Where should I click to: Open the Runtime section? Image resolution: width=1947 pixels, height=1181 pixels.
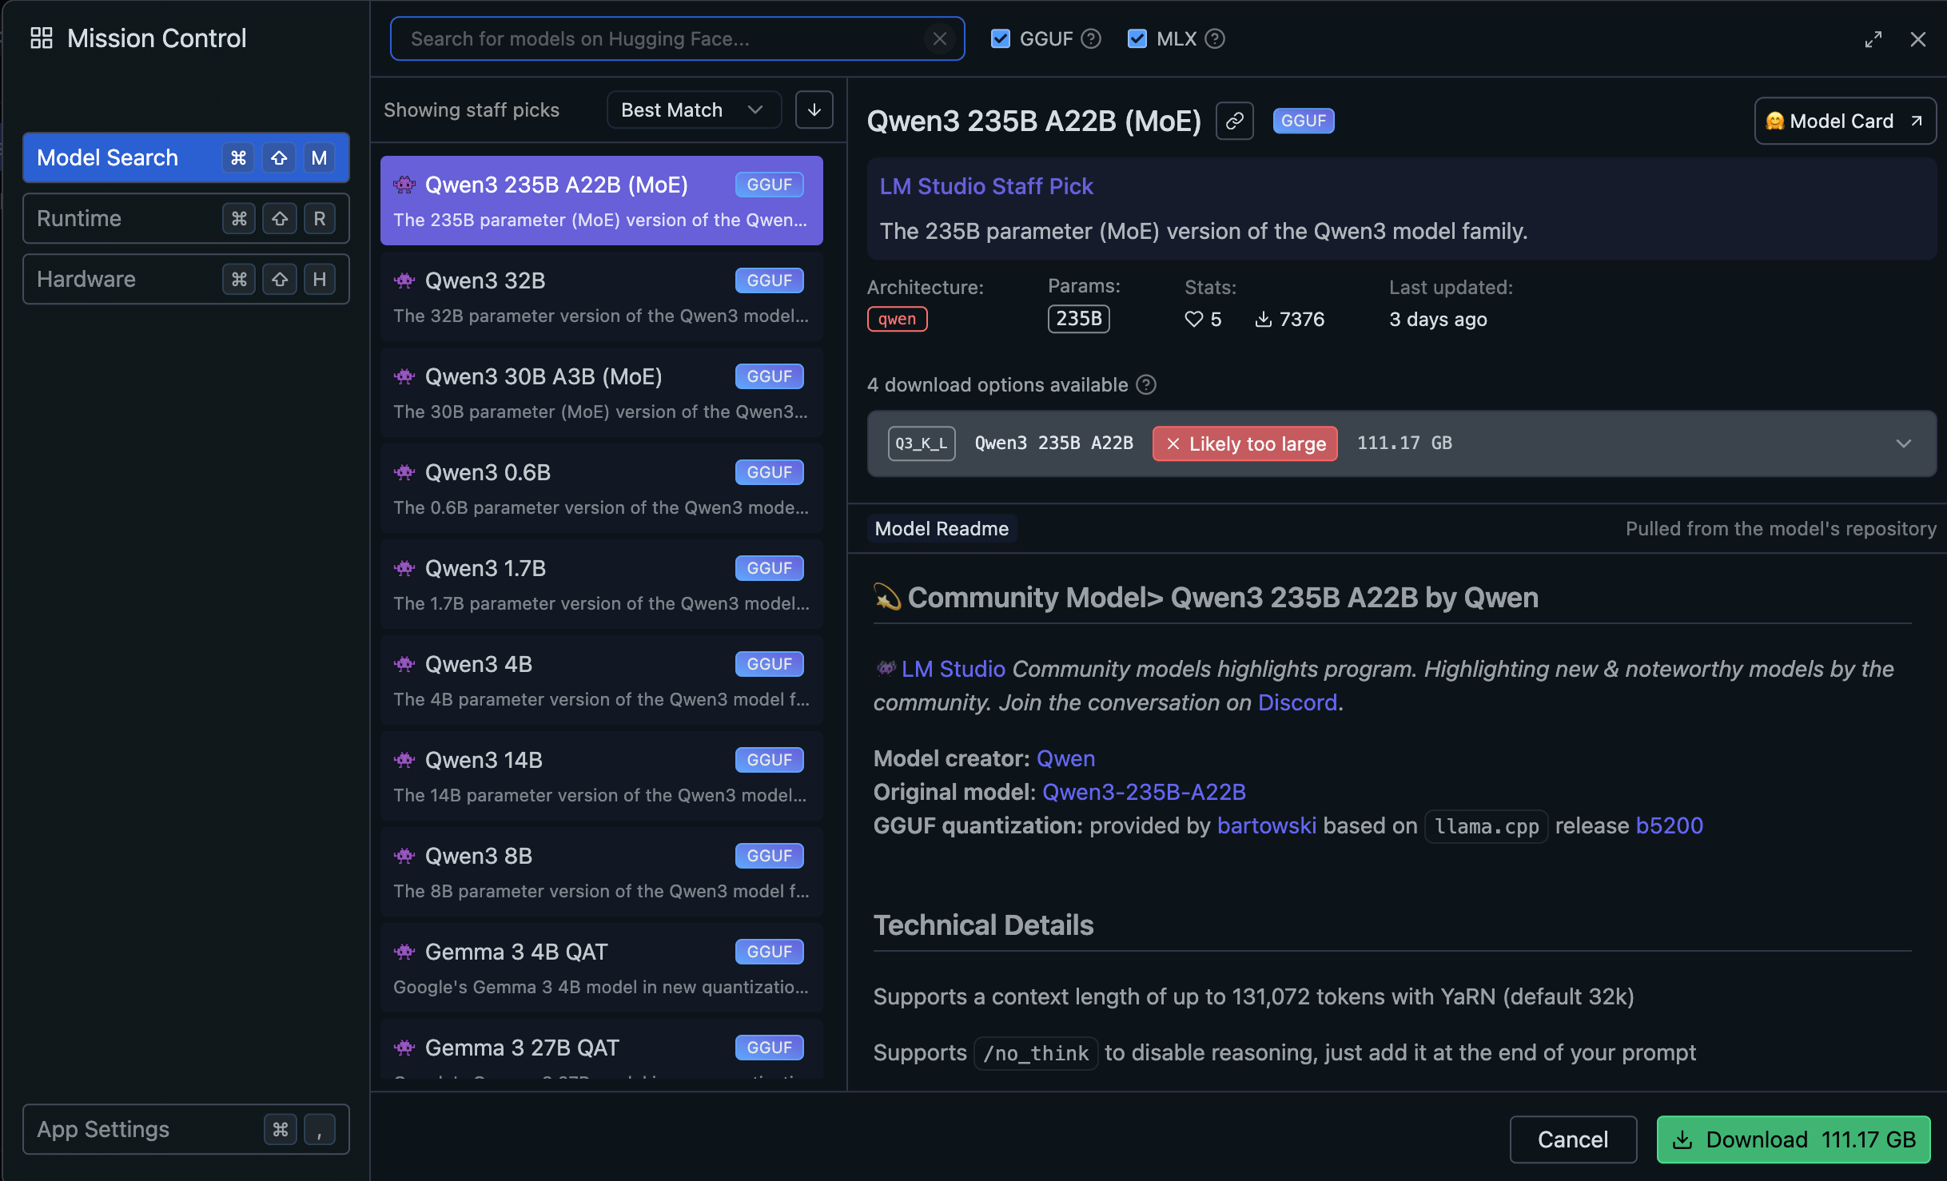(185, 218)
